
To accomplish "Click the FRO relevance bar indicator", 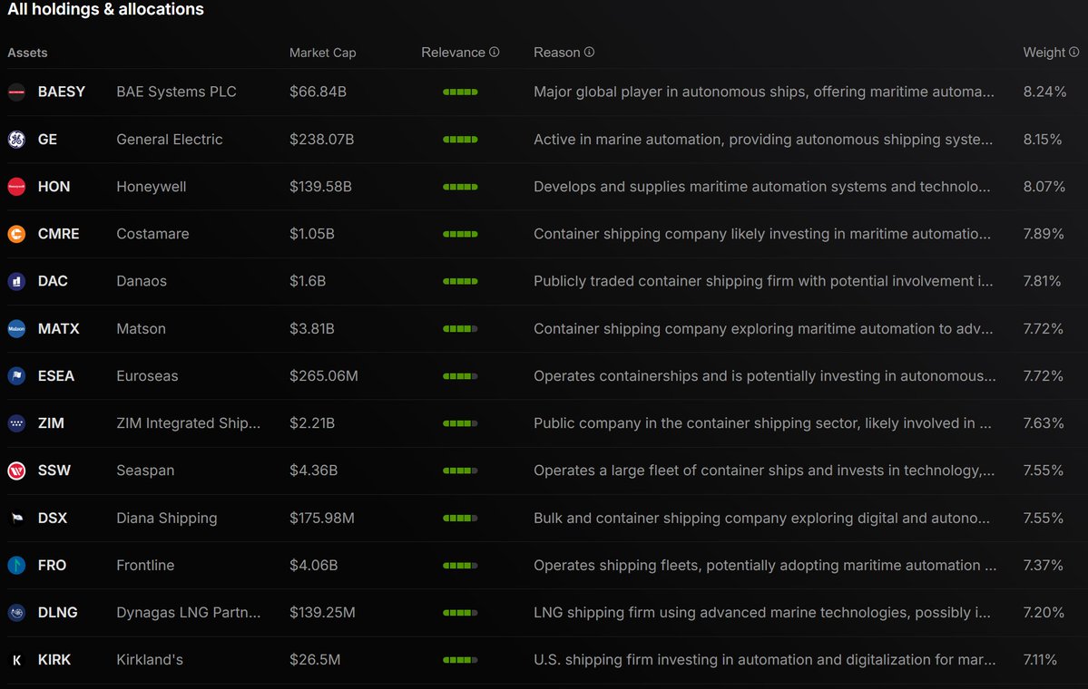I will [460, 565].
